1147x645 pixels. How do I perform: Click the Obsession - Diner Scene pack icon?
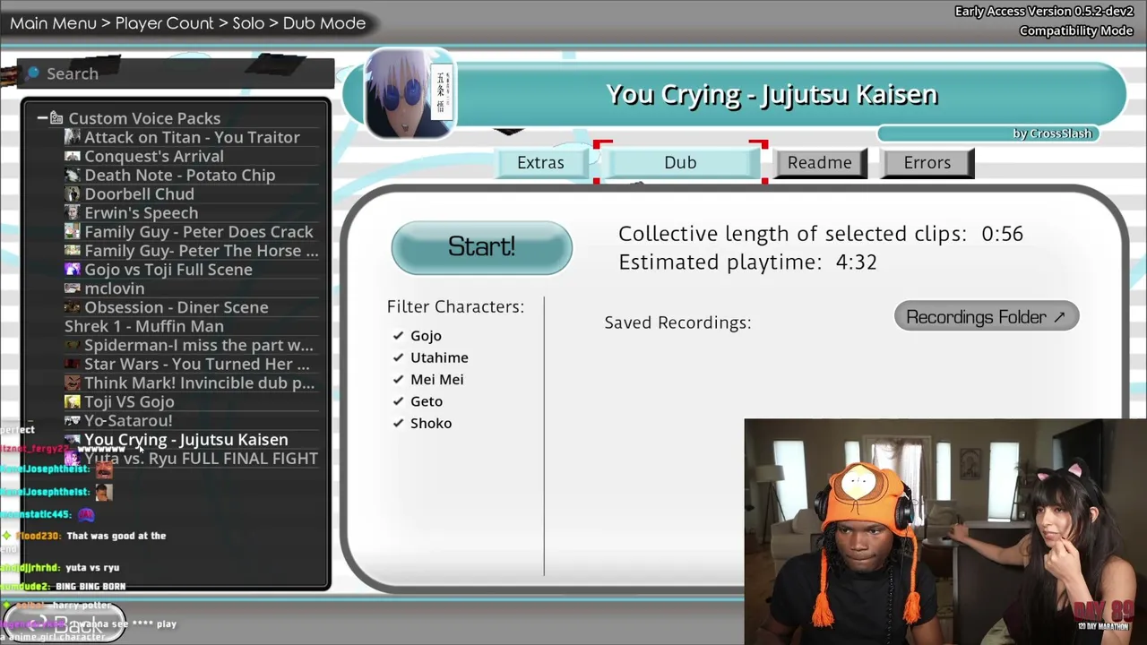[73, 306]
